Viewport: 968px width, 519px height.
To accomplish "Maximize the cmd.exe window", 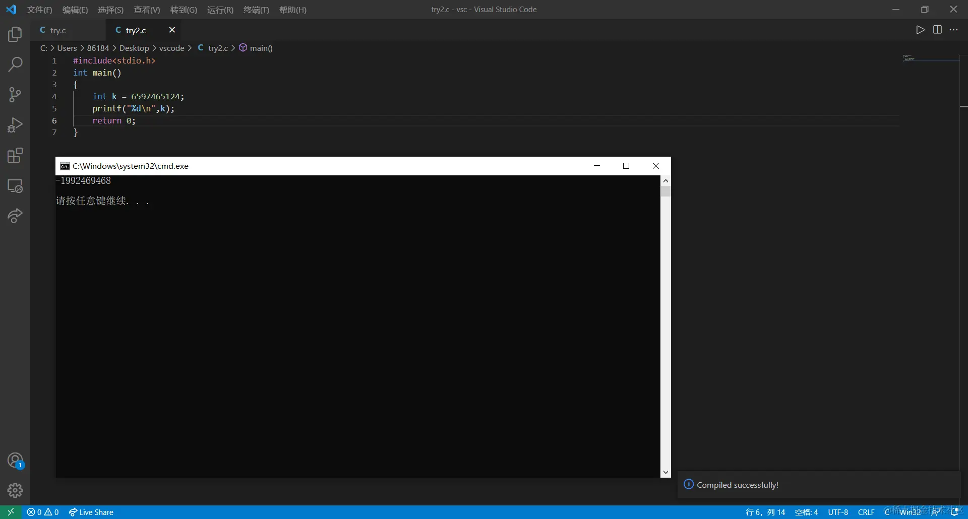I will (626, 166).
